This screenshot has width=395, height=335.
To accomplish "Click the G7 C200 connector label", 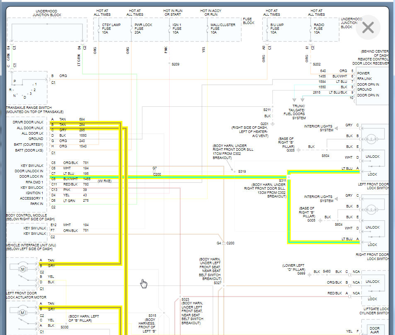I will (157, 171).
